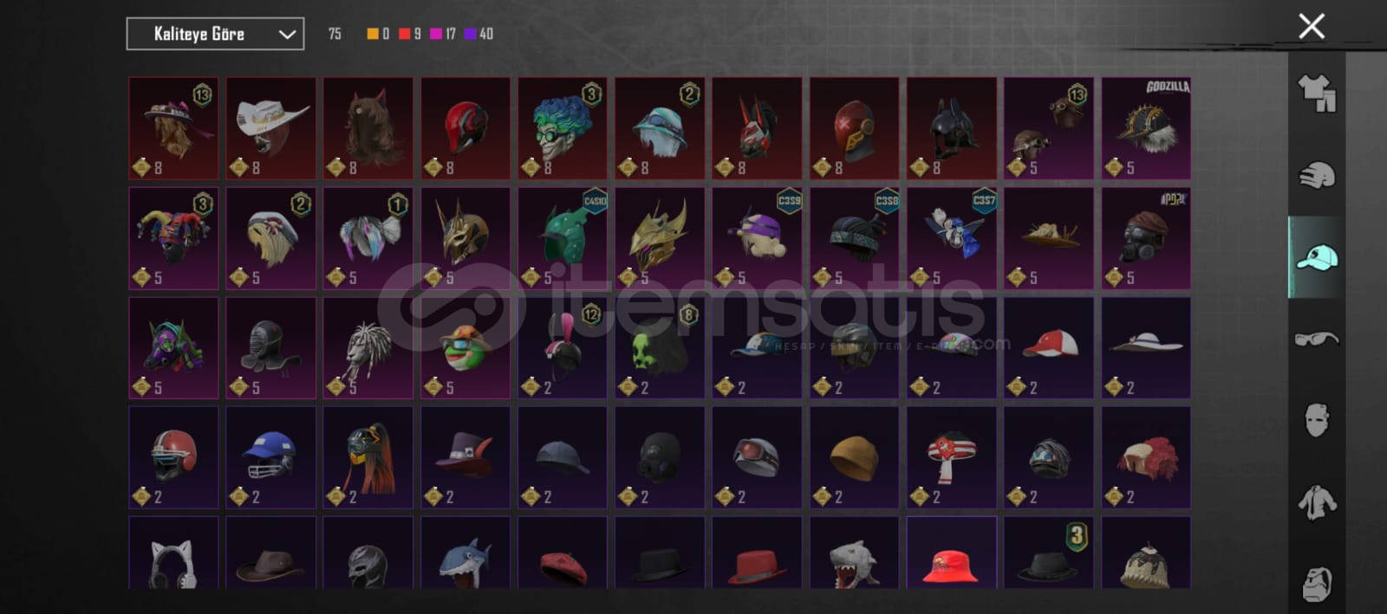Select the green-haired joker mask item
Viewport: 1387px width, 614px height.
563,128
